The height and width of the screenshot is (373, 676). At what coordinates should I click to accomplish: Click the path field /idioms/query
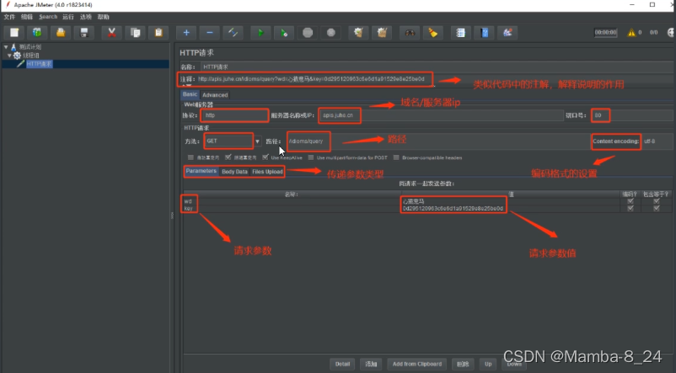(x=438, y=141)
